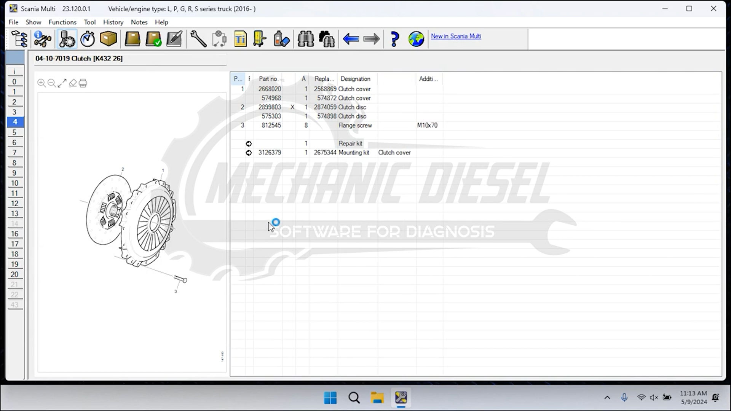Open the oil bottle and filter icon
This screenshot has width=731, height=411.
pos(281,39)
